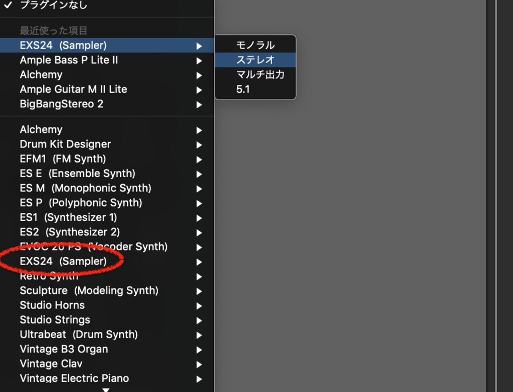Select Sculpture (Modeling Synth)

click(x=107, y=290)
